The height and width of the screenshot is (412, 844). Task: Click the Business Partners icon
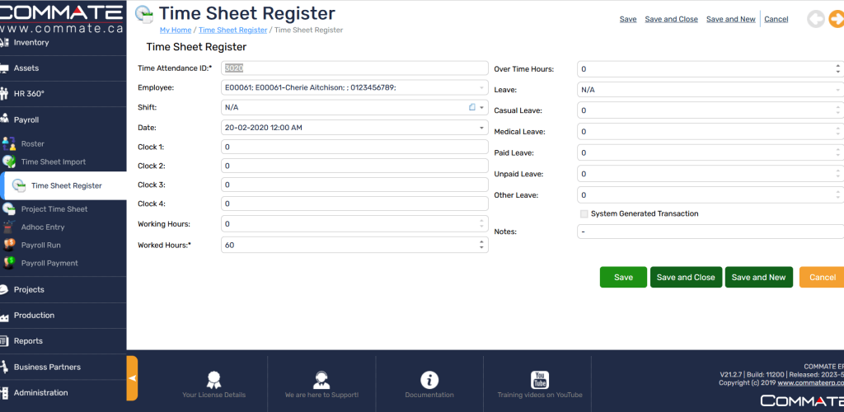pyautogui.click(x=4, y=367)
